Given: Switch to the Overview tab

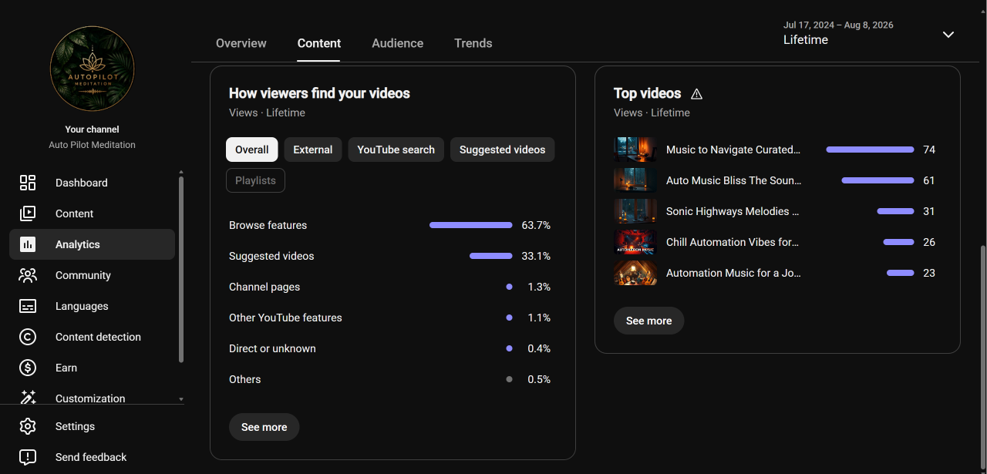Looking at the screenshot, I should click(x=241, y=43).
